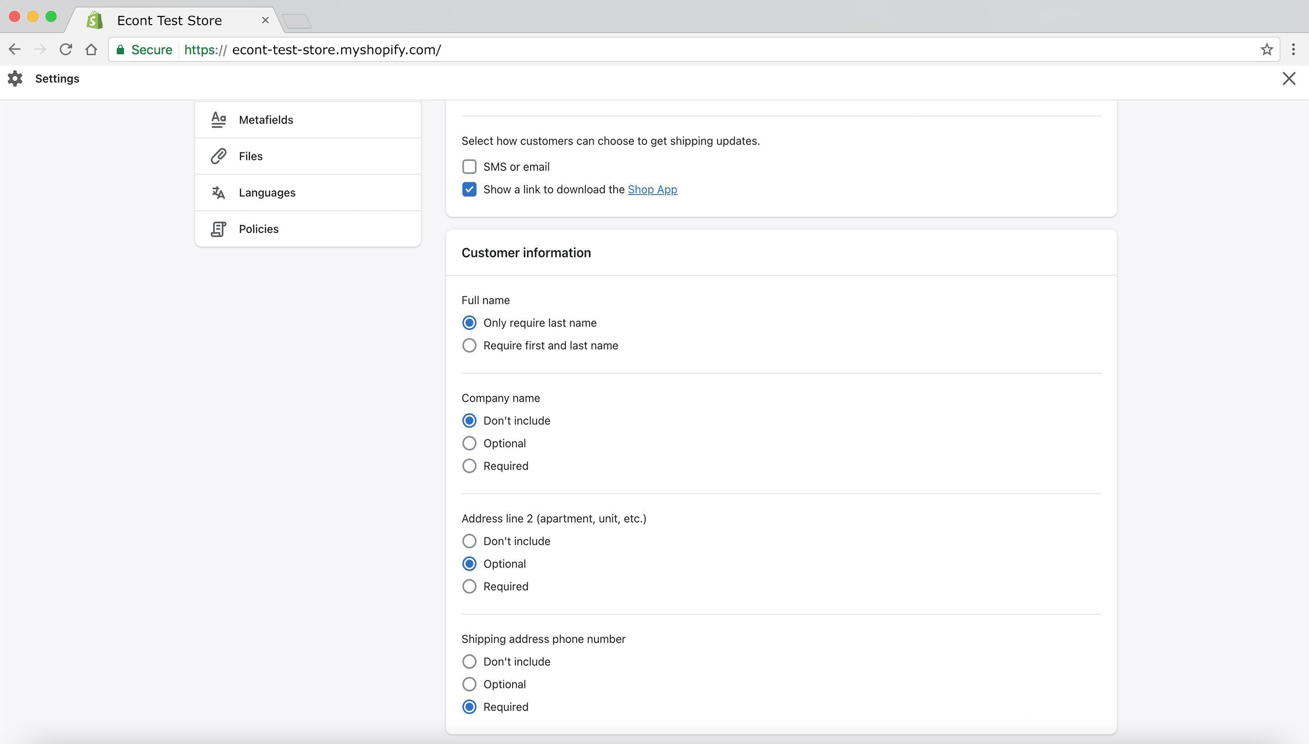Click the Policies document icon
The image size is (1309, 744).
(x=218, y=229)
